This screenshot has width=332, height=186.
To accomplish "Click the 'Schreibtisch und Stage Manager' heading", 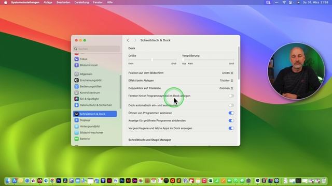I will click(150, 140).
